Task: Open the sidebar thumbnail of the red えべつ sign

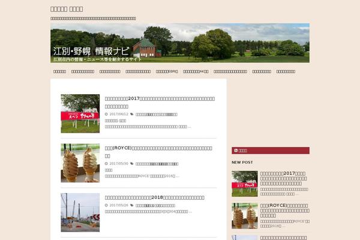Action: pyautogui.click(x=245, y=184)
